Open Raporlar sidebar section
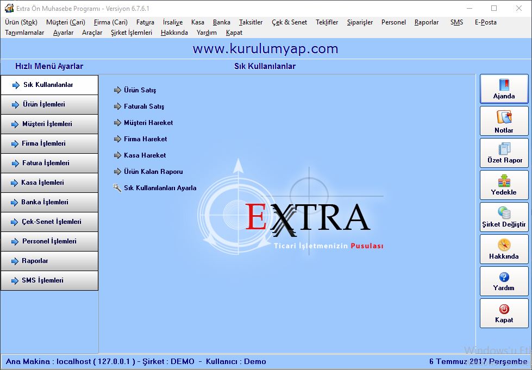This screenshot has height=370, width=532. (x=49, y=261)
